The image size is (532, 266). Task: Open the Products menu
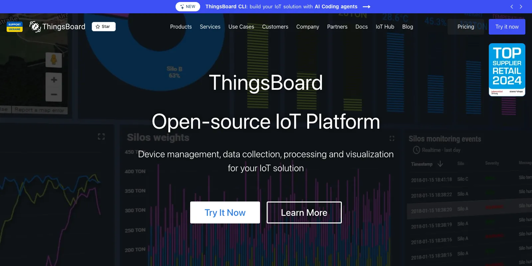[181, 27]
